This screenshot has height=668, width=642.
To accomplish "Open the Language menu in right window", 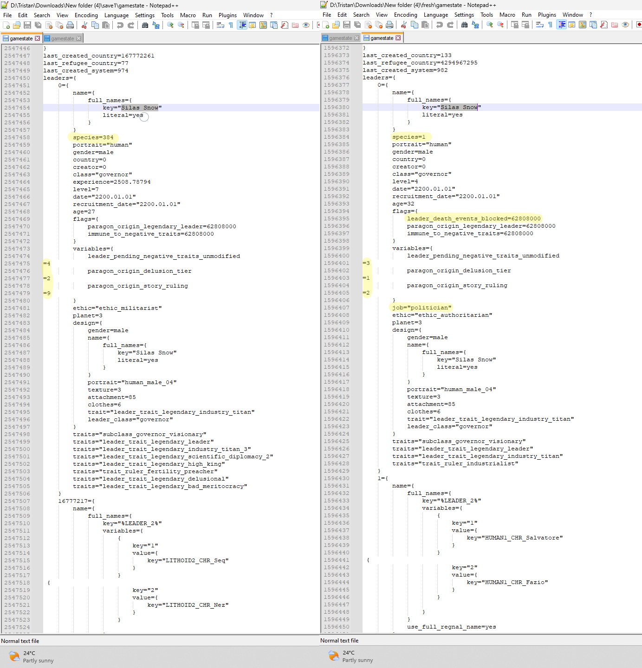I will [x=435, y=15].
